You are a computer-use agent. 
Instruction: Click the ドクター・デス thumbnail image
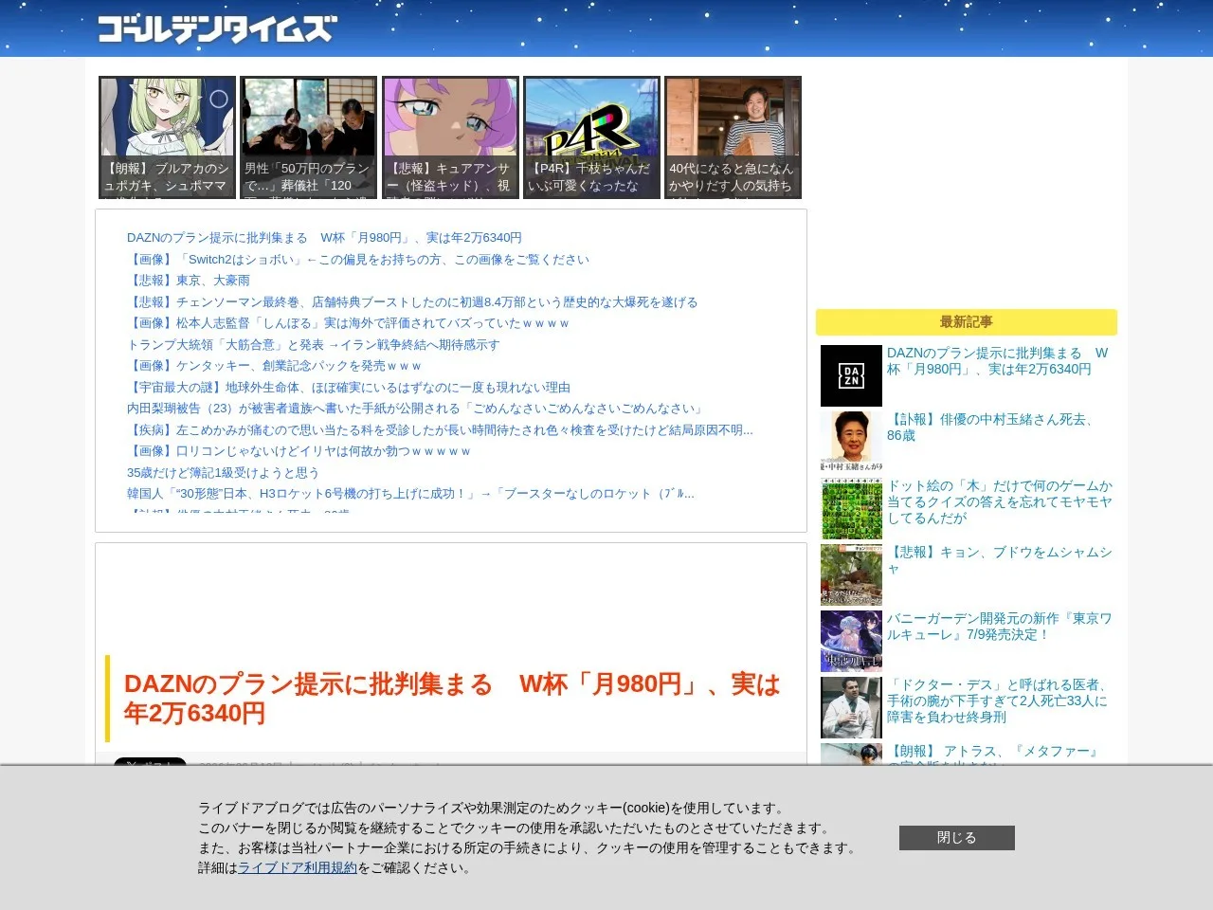pos(851,707)
